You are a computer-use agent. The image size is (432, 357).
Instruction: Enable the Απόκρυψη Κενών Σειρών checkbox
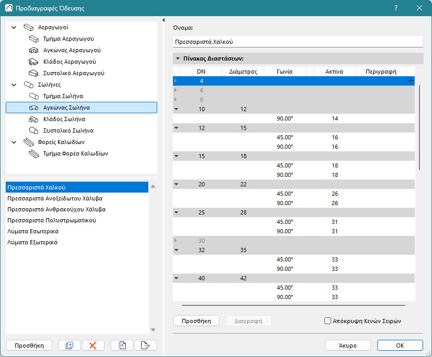328,321
